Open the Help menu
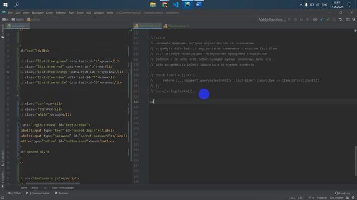 click(110, 13)
